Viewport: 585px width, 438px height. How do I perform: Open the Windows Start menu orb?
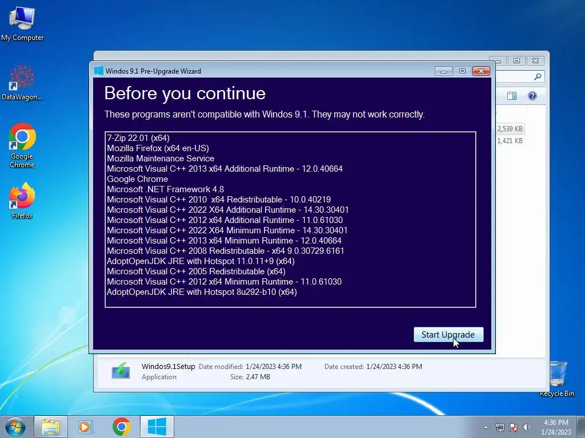tap(15, 427)
